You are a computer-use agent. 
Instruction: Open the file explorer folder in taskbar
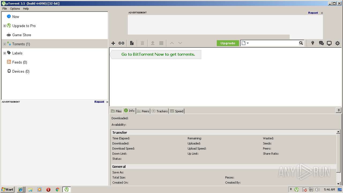(x=30, y=190)
